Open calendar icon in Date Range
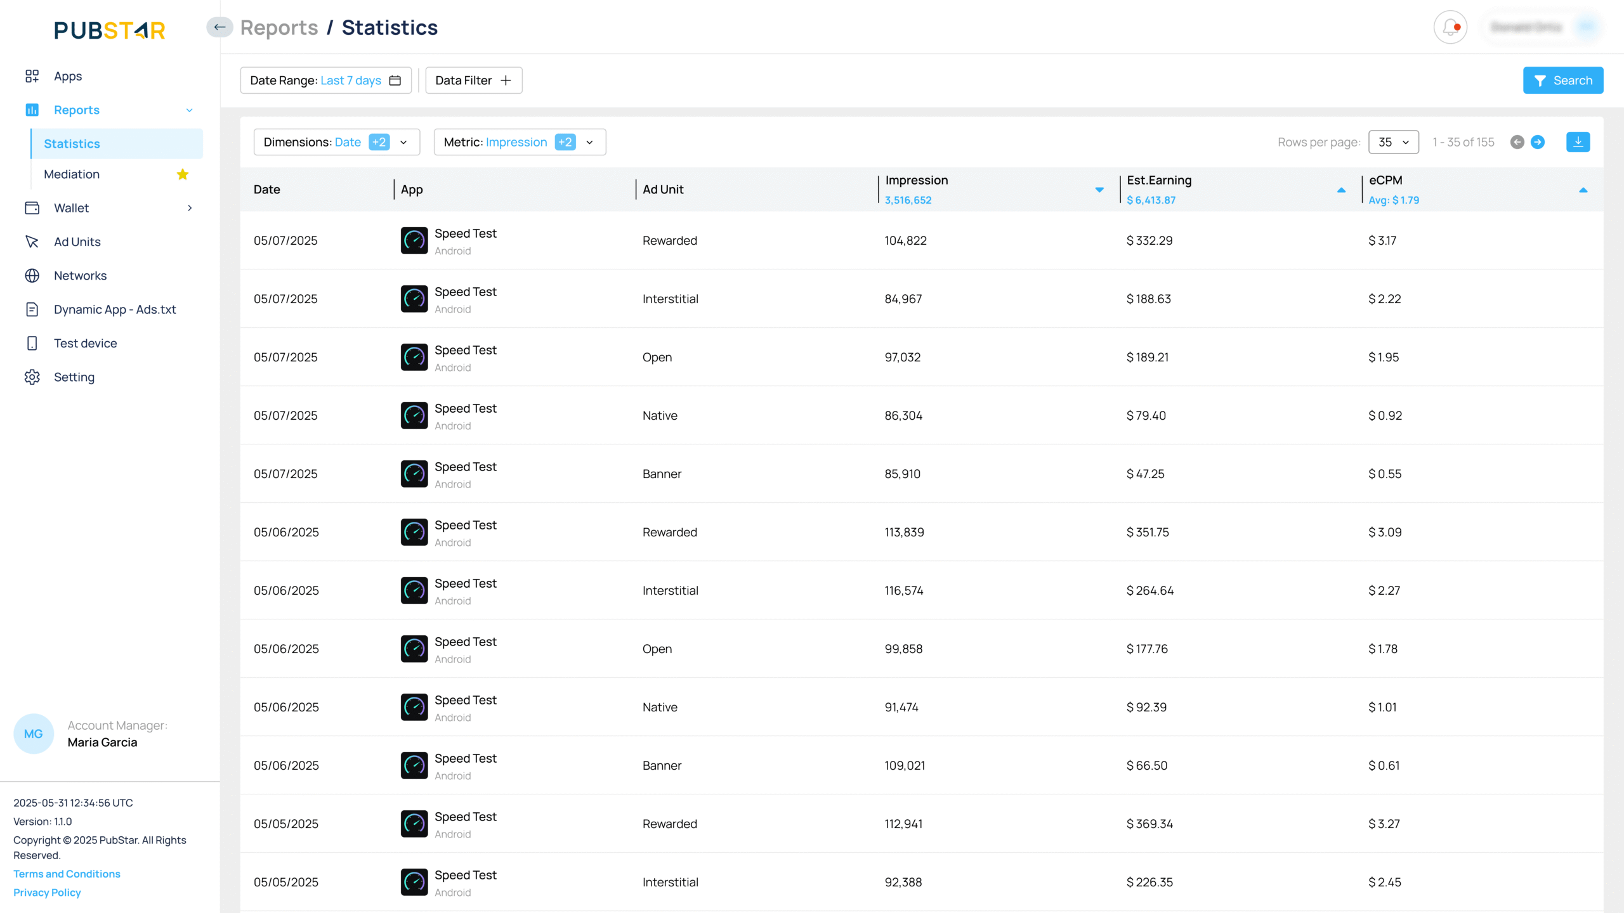Screen dimensions: 1624x913 click(395, 81)
